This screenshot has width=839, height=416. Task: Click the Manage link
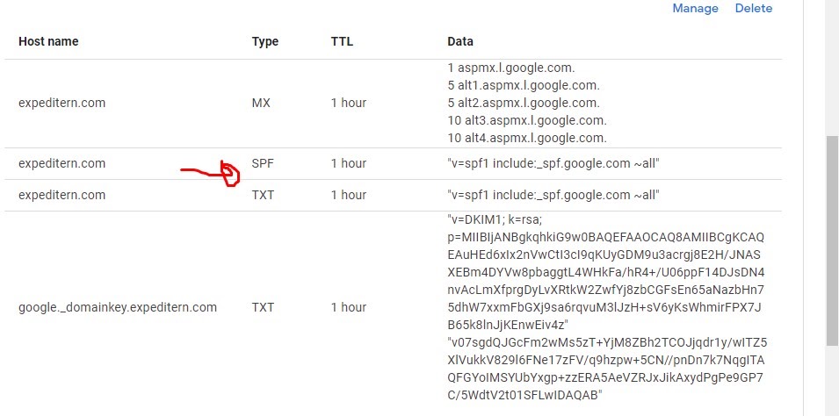click(x=695, y=8)
